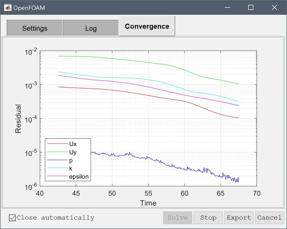Export the convergence data

239,218
